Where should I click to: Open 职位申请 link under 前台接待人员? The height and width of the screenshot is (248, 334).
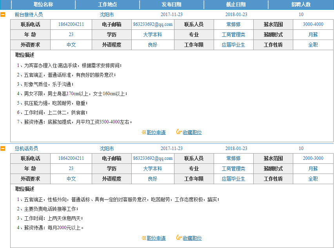tap(156, 132)
